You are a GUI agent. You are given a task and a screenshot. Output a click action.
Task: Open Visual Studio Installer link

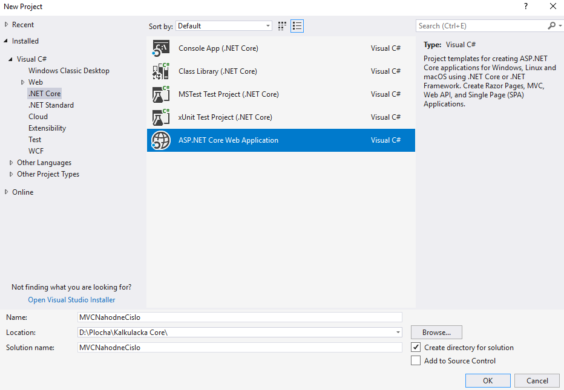click(x=71, y=300)
